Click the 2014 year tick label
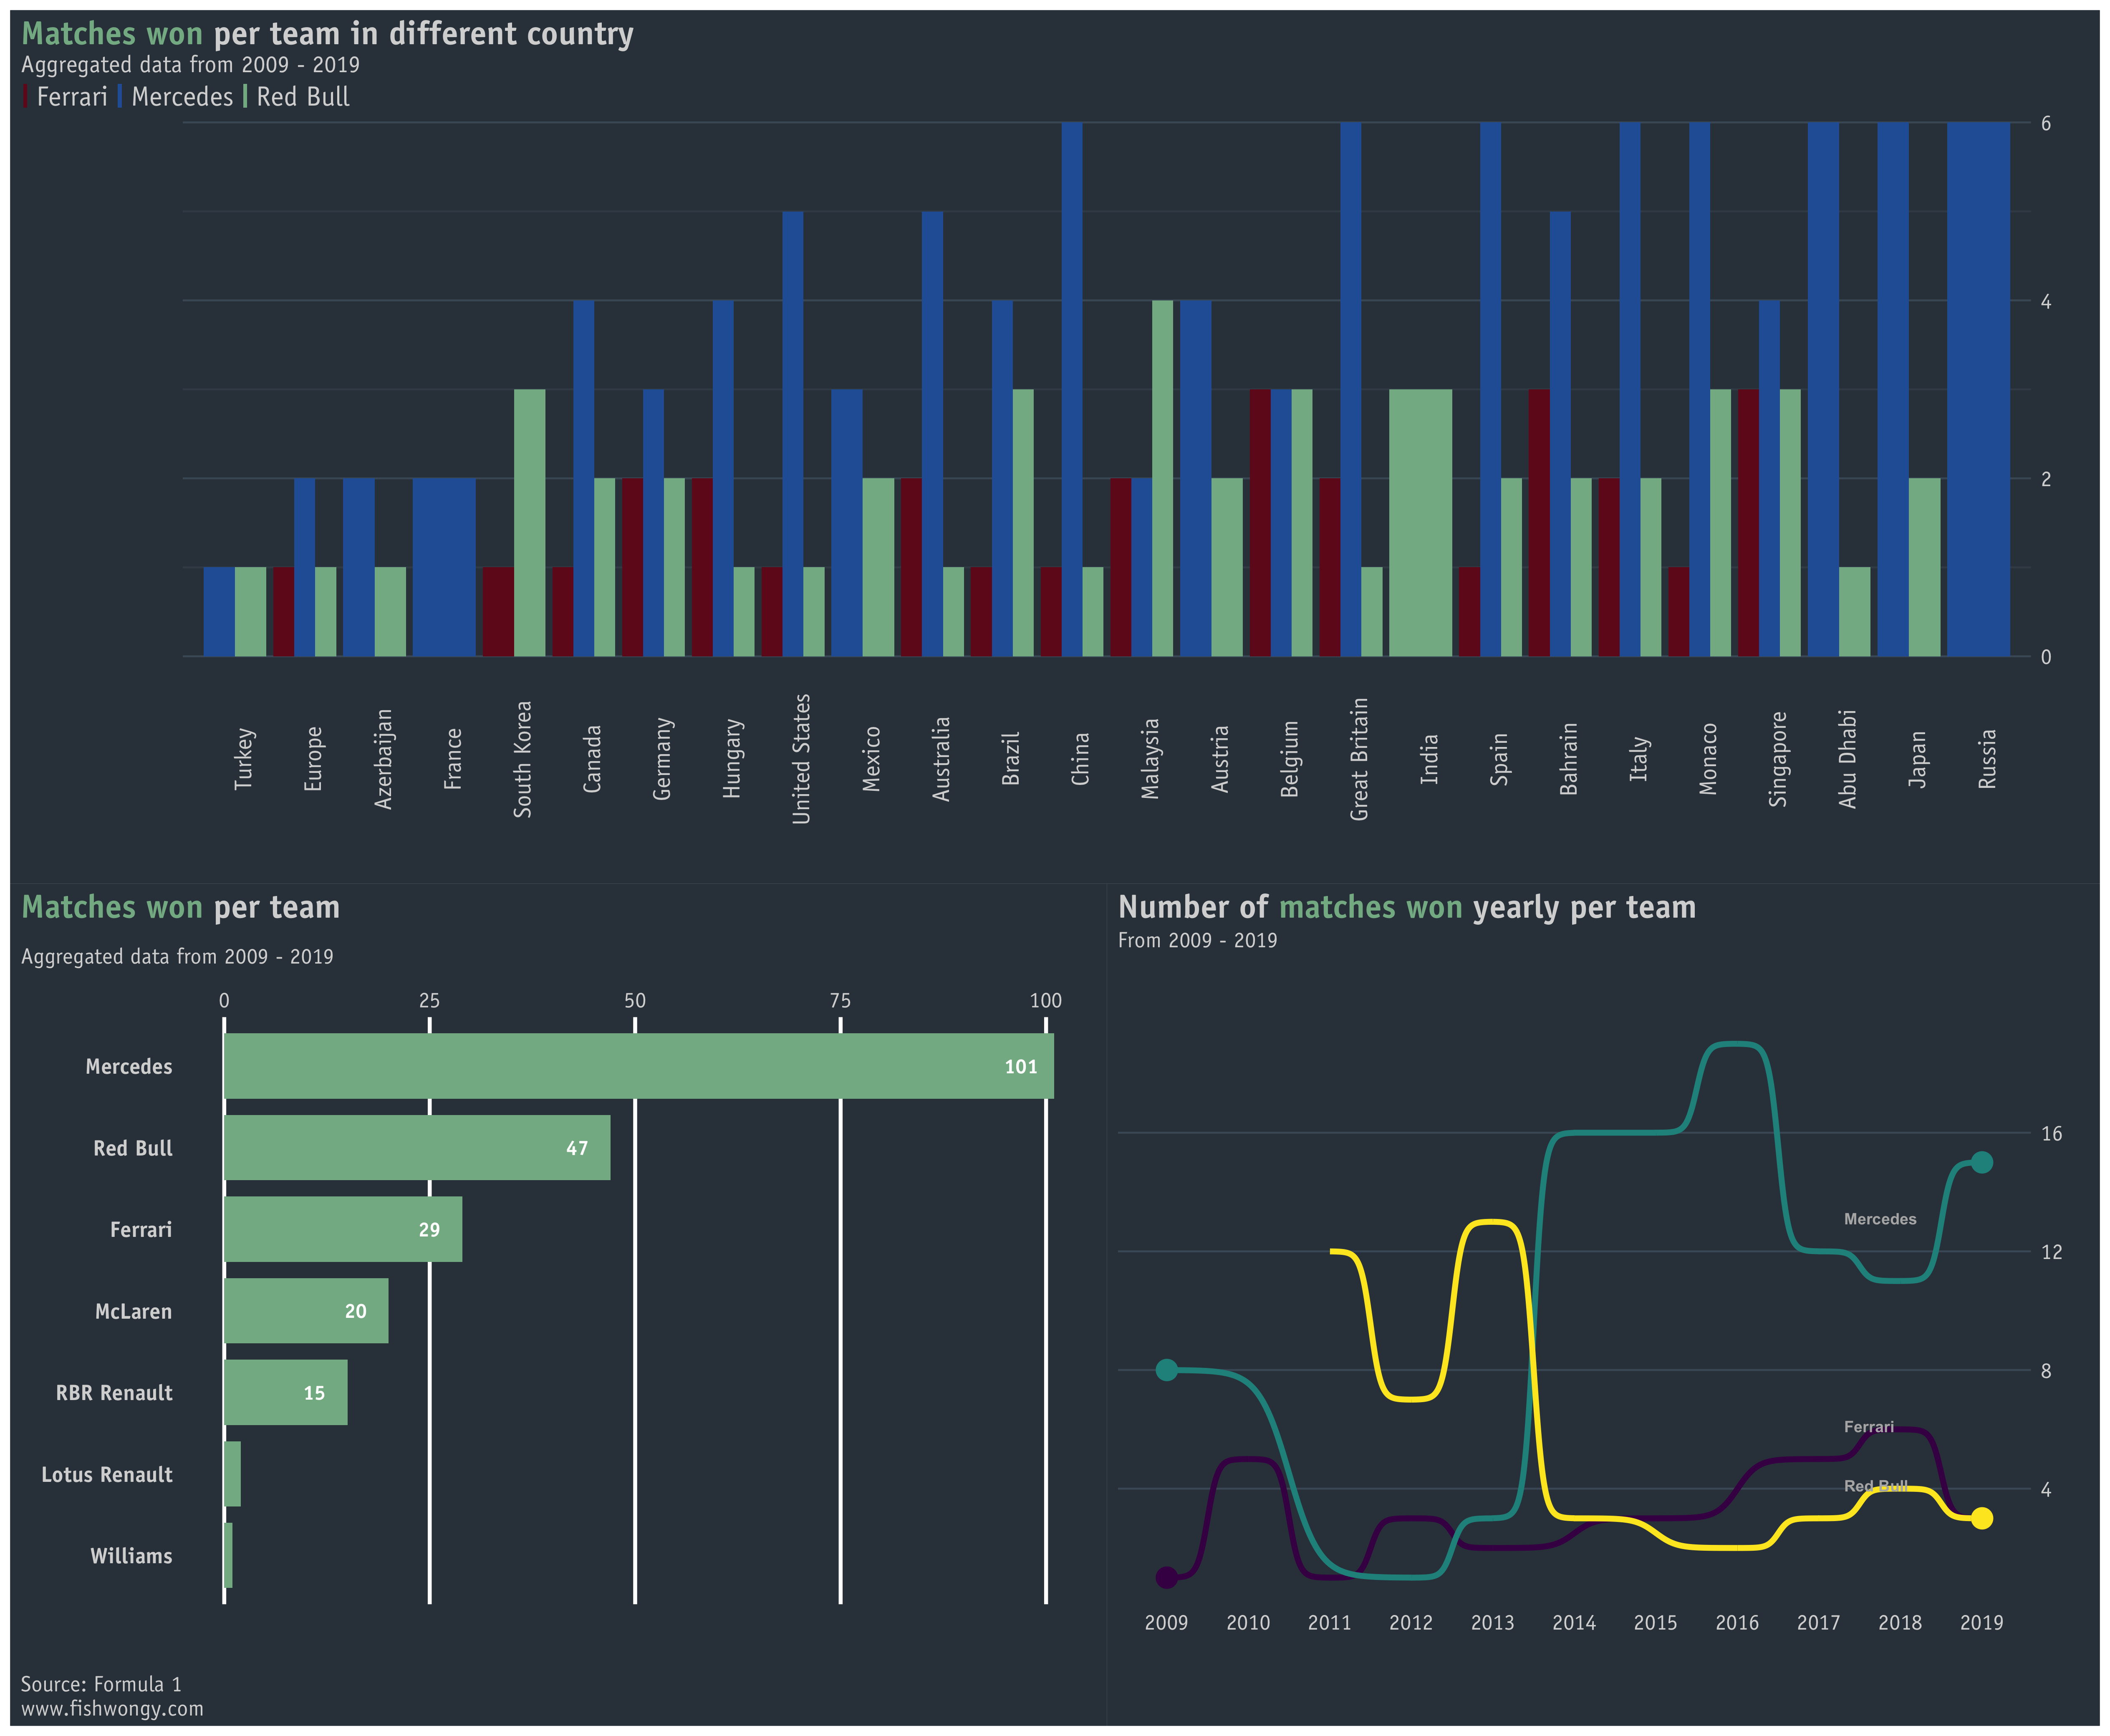The image size is (2110, 1736). [x=1574, y=1622]
